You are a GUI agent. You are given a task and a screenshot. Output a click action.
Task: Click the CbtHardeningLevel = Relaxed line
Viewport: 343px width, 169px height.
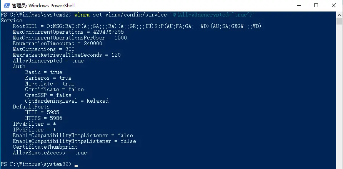67,101
